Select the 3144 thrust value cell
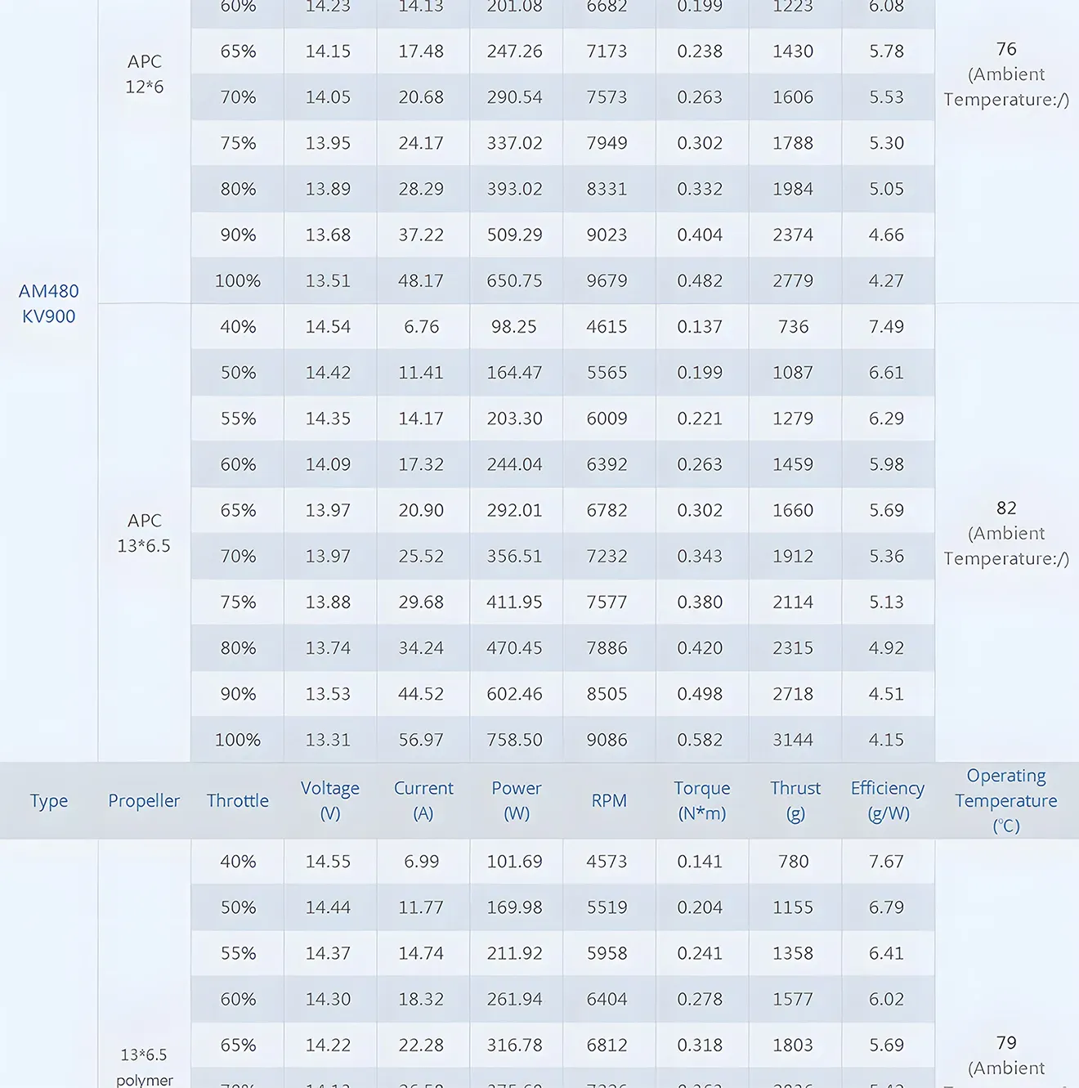 [x=793, y=740]
